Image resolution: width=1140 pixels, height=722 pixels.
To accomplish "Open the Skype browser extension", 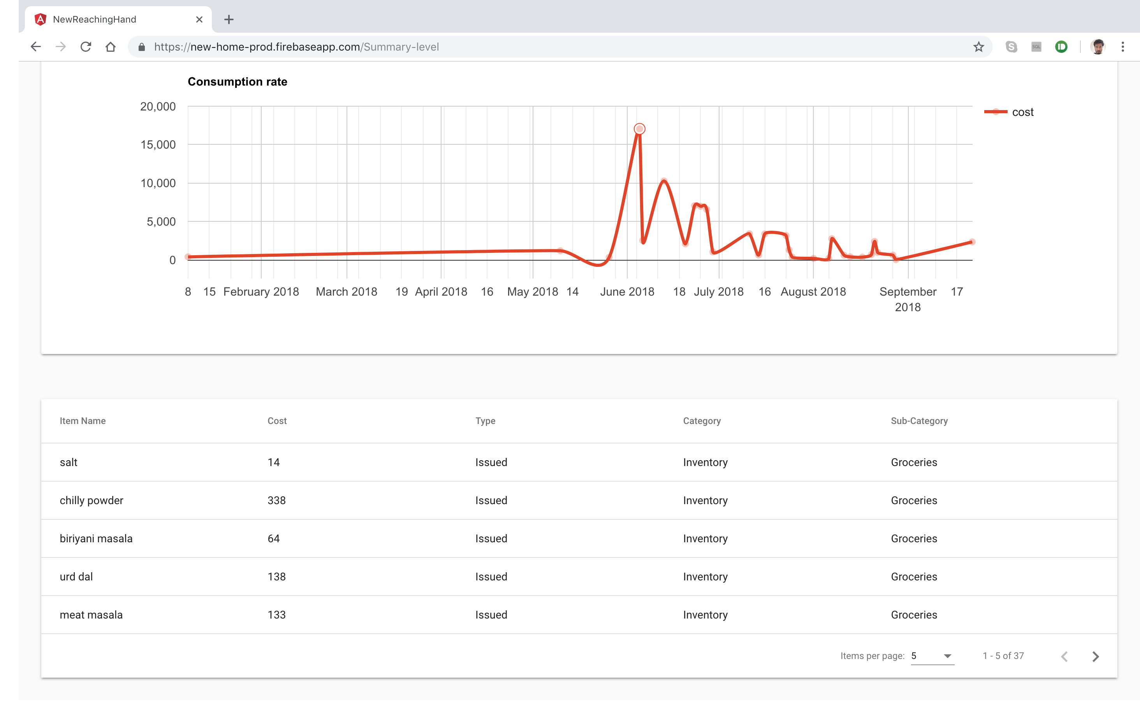I will [x=1011, y=46].
